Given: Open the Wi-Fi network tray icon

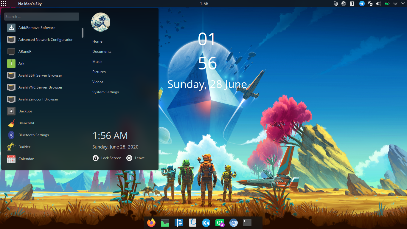Looking at the screenshot, I should [x=395, y=4].
